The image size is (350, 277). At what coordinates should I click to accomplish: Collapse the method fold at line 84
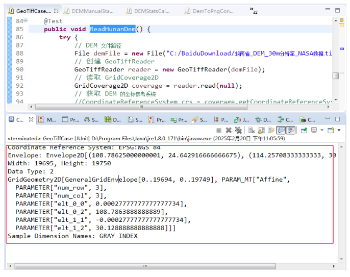coord(26,20)
